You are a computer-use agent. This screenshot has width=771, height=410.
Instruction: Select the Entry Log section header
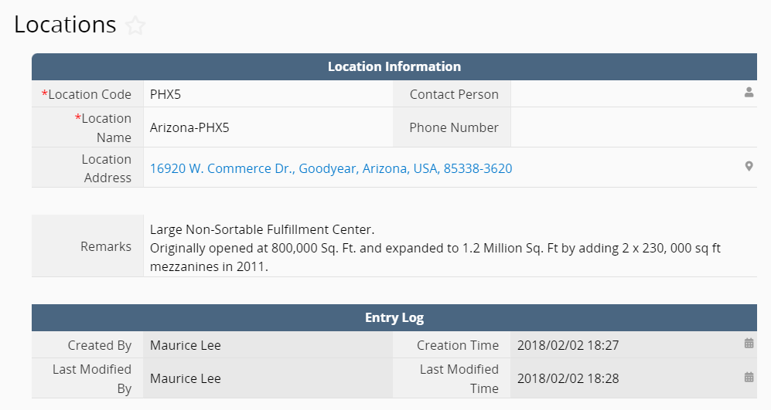394,317
